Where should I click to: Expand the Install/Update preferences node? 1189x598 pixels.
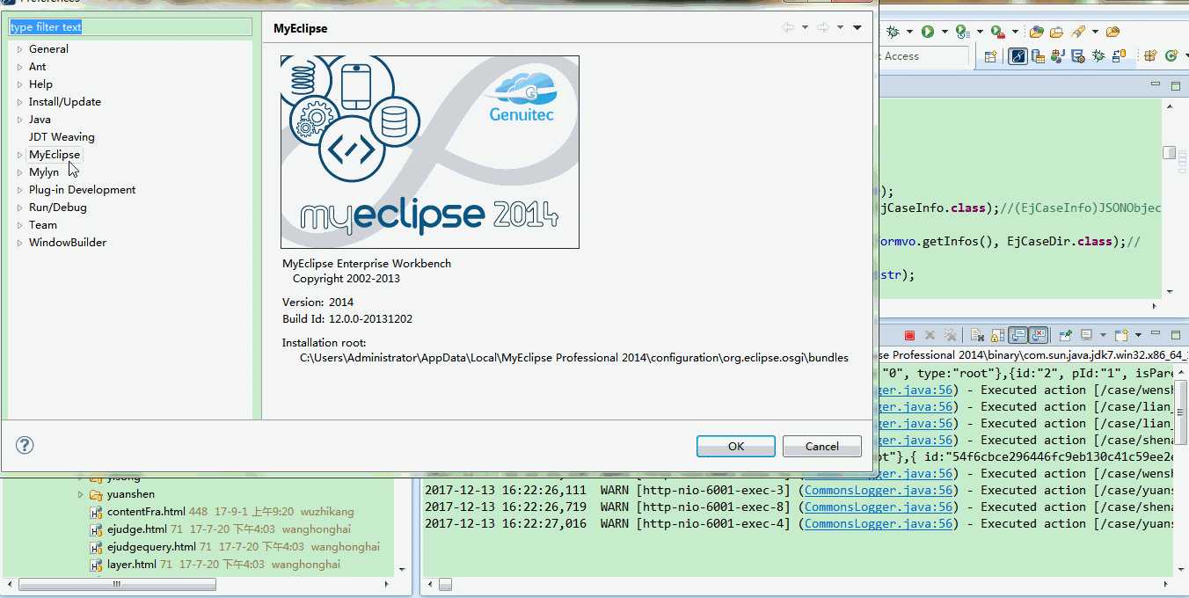click(x=19, y=102)
